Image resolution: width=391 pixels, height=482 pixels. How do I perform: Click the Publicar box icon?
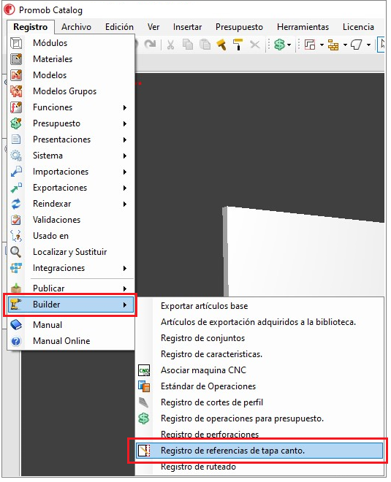[x=16, y=288]
